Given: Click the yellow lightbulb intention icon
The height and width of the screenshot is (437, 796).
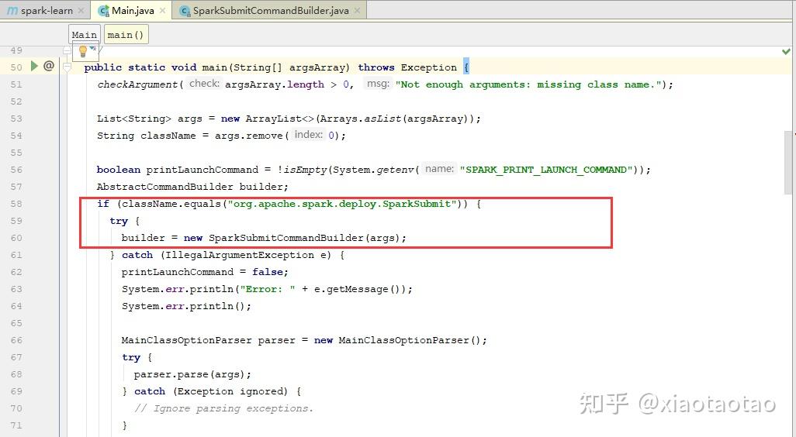Looking at the screenshot, I should click(83, 50).
